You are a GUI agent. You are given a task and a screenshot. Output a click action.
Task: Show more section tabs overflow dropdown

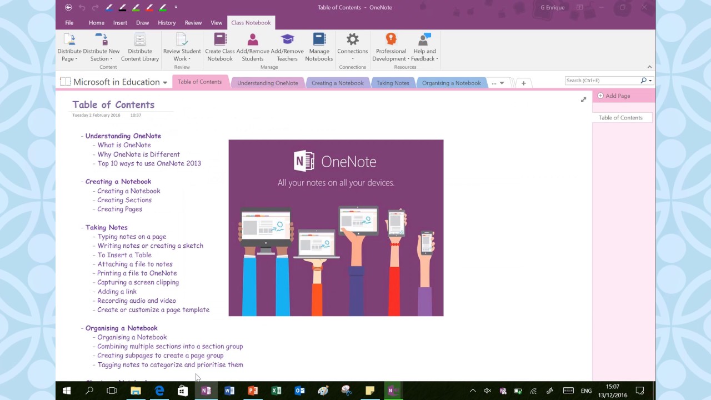(x=502, y=83)
